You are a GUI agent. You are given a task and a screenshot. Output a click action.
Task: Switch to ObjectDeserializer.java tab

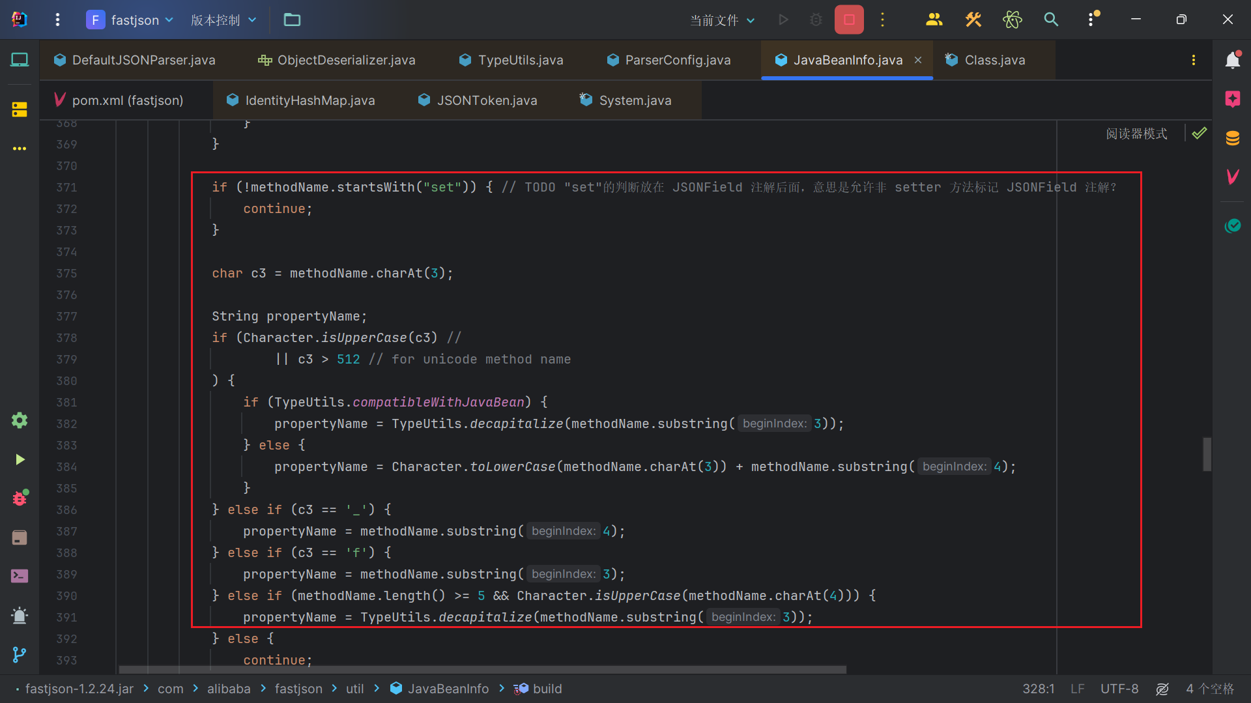[337, 60]
